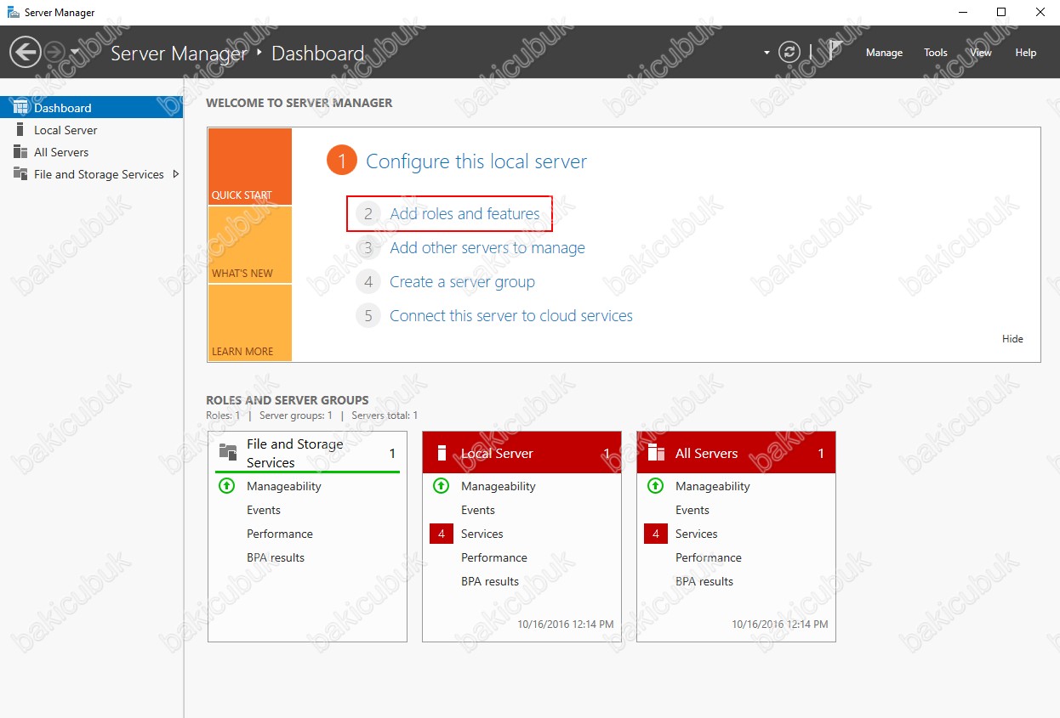Hide the welcome tile
This screenshot has width=1060, height=718.
[1012, 339]
